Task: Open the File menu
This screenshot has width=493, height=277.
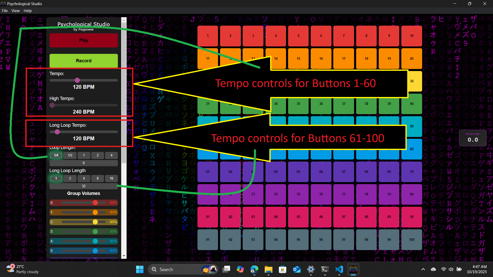Action: 5,11
